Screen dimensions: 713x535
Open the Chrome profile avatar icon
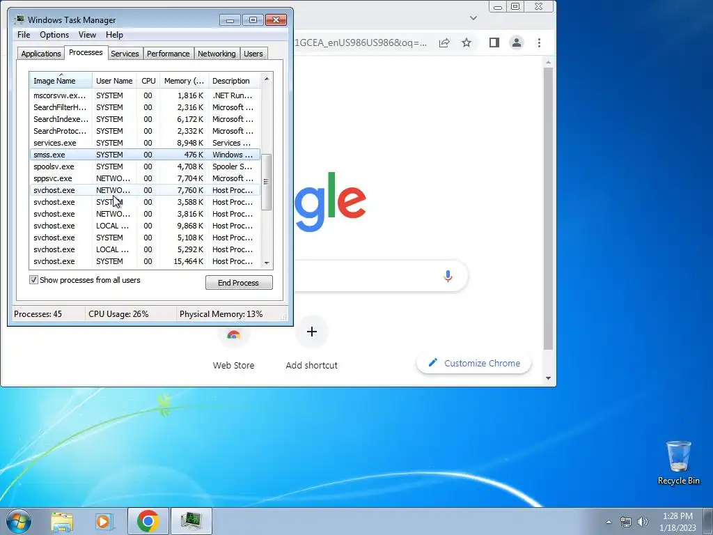pyautogui.click(x=517, y=42)
